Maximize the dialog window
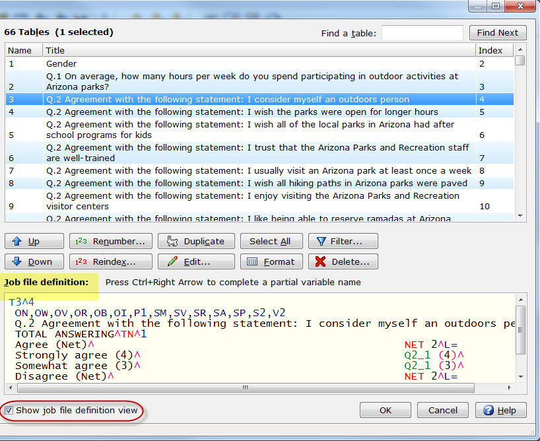 click(496, 6)
